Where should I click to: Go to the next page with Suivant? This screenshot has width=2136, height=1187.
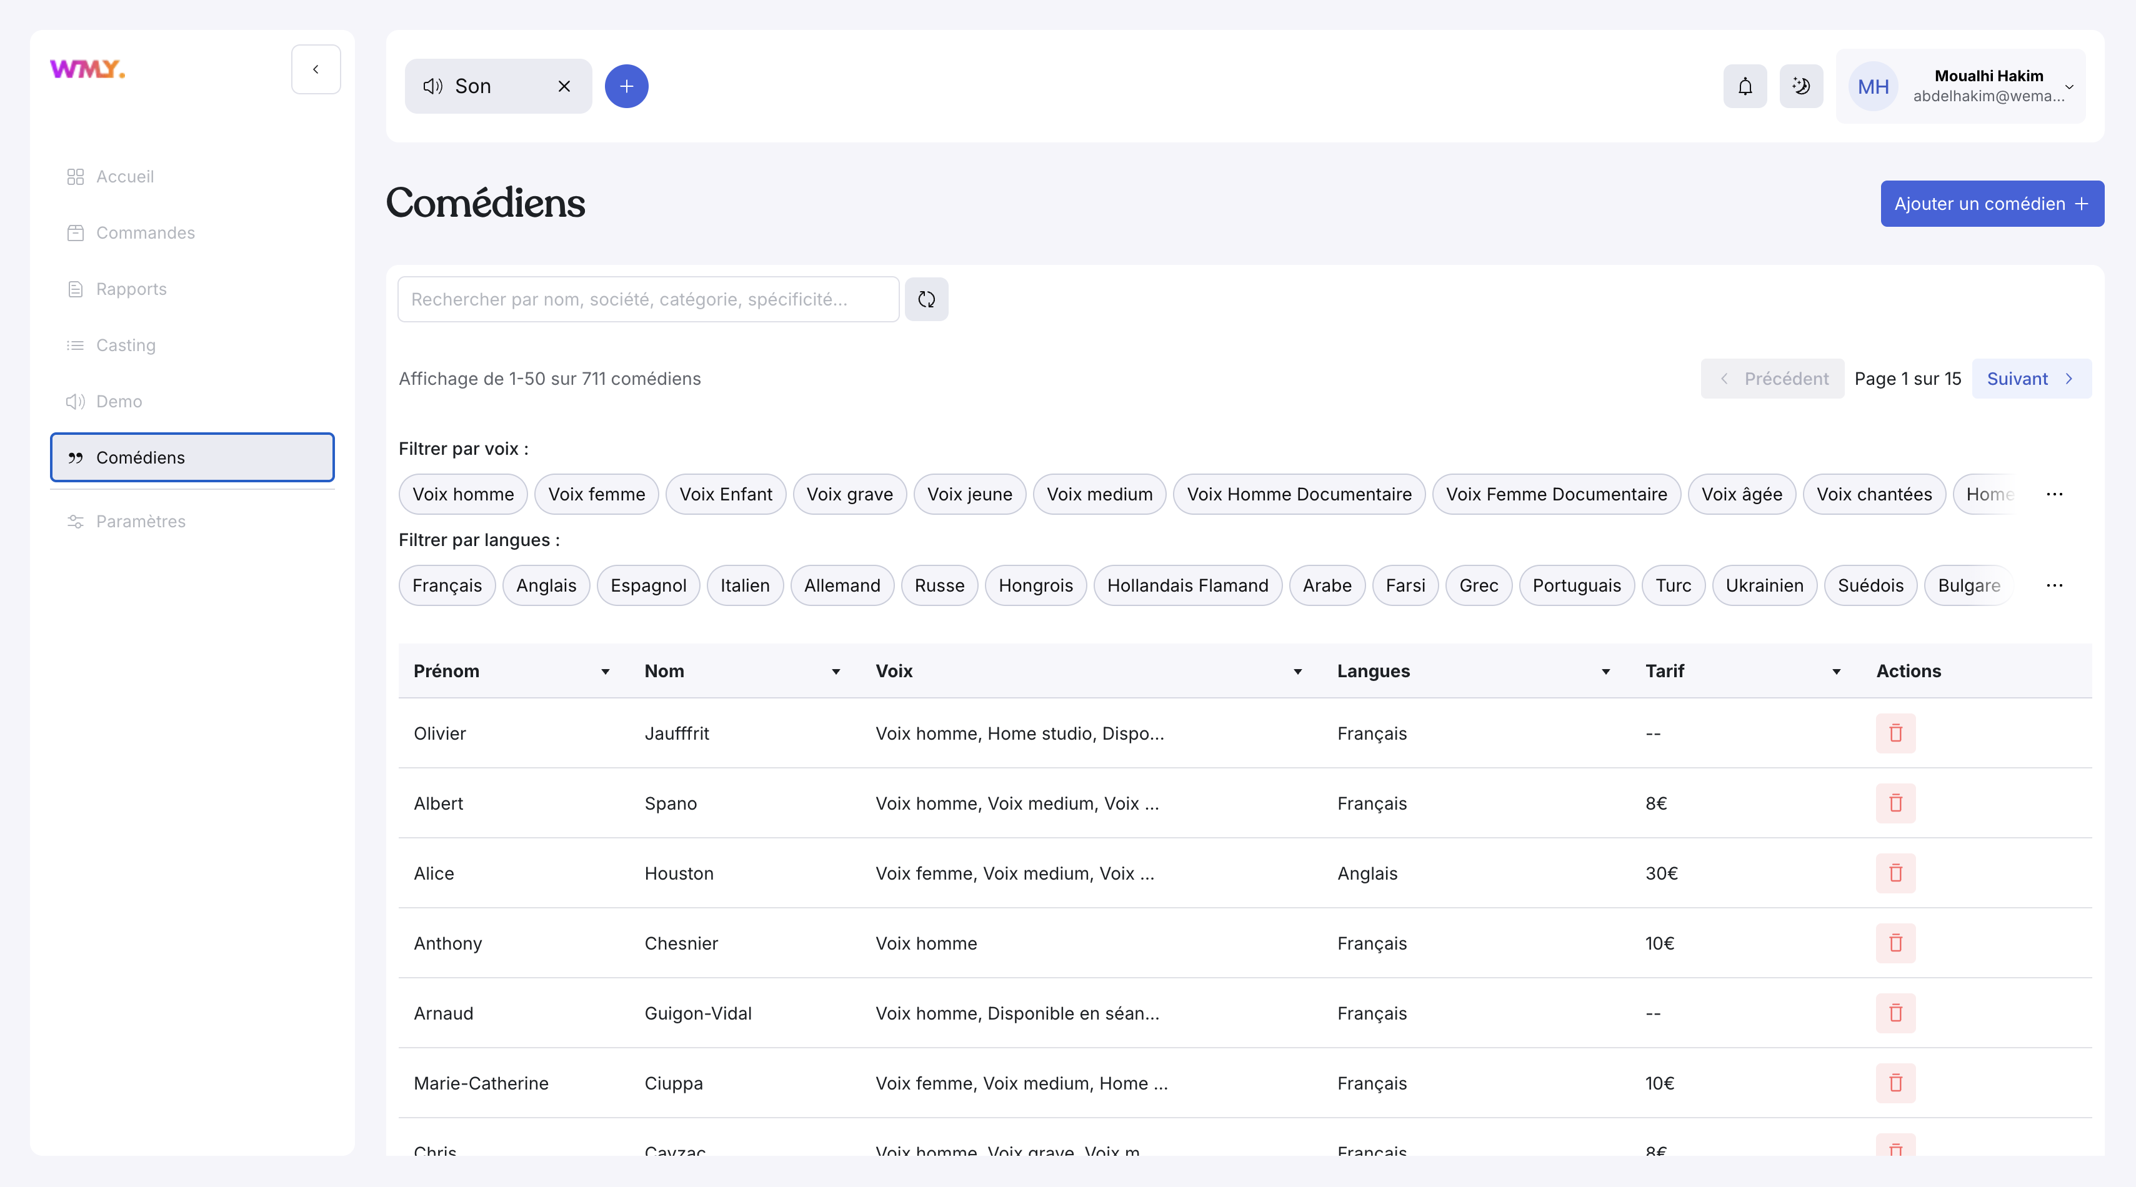click(2030, 379)
